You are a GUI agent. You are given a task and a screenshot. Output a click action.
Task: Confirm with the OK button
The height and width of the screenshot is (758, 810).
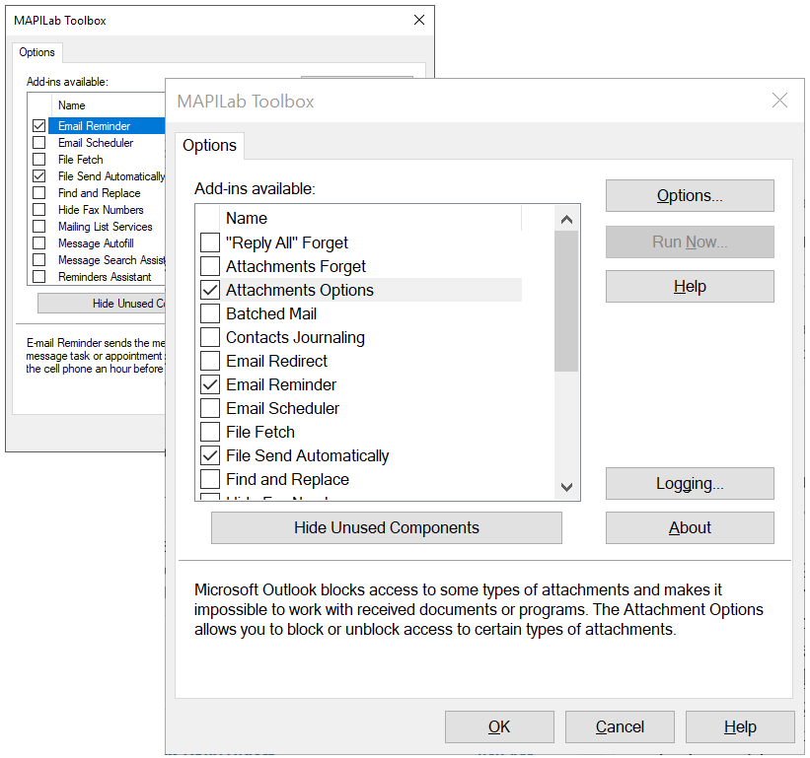(x=499, y=727)
